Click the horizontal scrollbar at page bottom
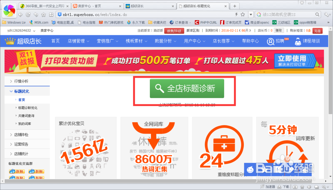333x190 pixels. 158,181
